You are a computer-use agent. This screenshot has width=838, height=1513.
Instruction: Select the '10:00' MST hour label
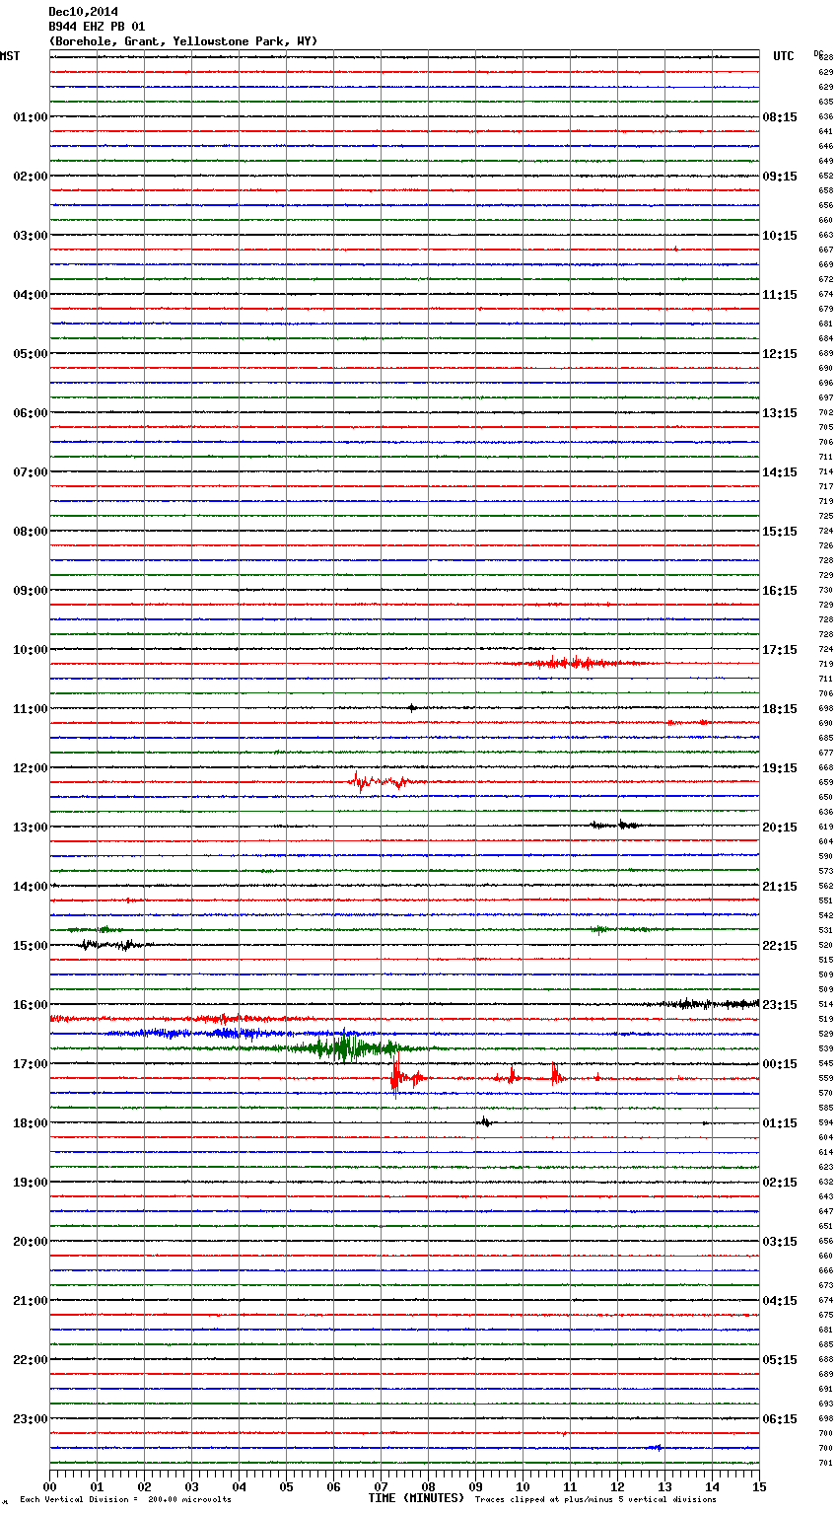(x=31, y=650)
